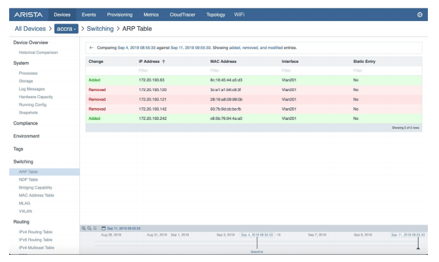Click the zoom out timeline magnifier icon
Image resolution: width=439 pixels, height=262 pixels.
89,229
